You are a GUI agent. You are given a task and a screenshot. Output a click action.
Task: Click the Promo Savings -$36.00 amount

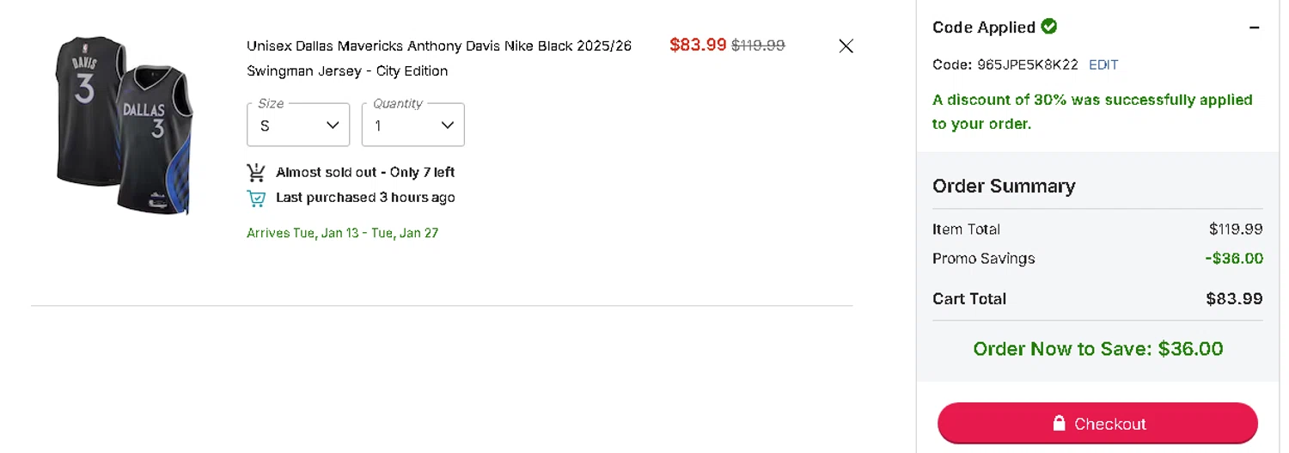pyautogui.click(x=1233, y=259)
